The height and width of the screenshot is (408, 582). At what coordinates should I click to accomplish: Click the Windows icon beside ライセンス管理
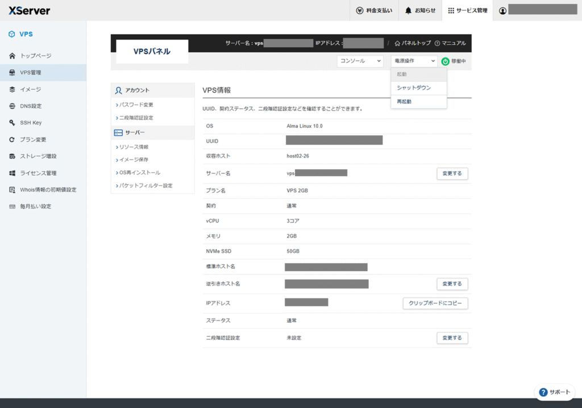[x=12, y=173]
